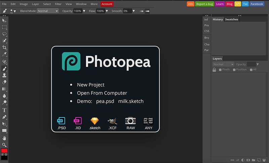Switch to the History tab

tap(218, 19)
